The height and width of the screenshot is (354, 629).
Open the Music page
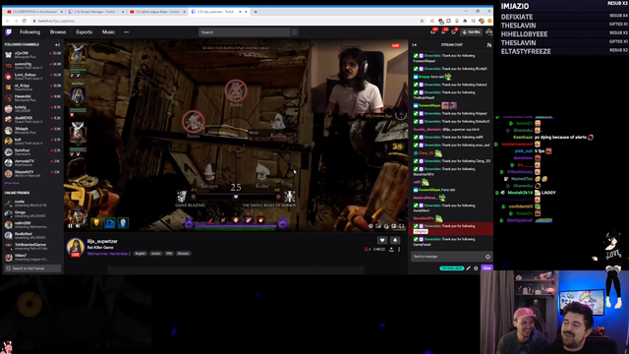[108, 32]
